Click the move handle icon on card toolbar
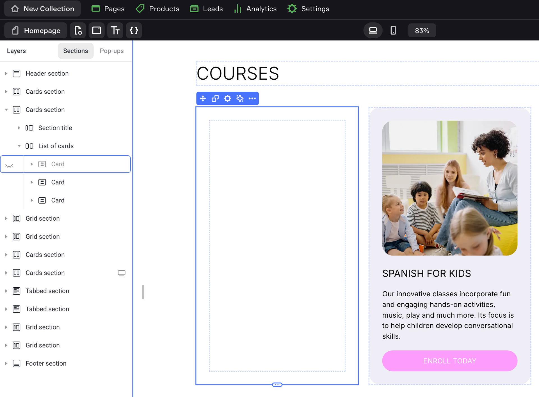Image resolution: width=539 pixels, height=397 pixels. pyautogui.click(x=203, y=98)
